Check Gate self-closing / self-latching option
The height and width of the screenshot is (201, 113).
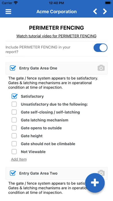click(14, 112)
